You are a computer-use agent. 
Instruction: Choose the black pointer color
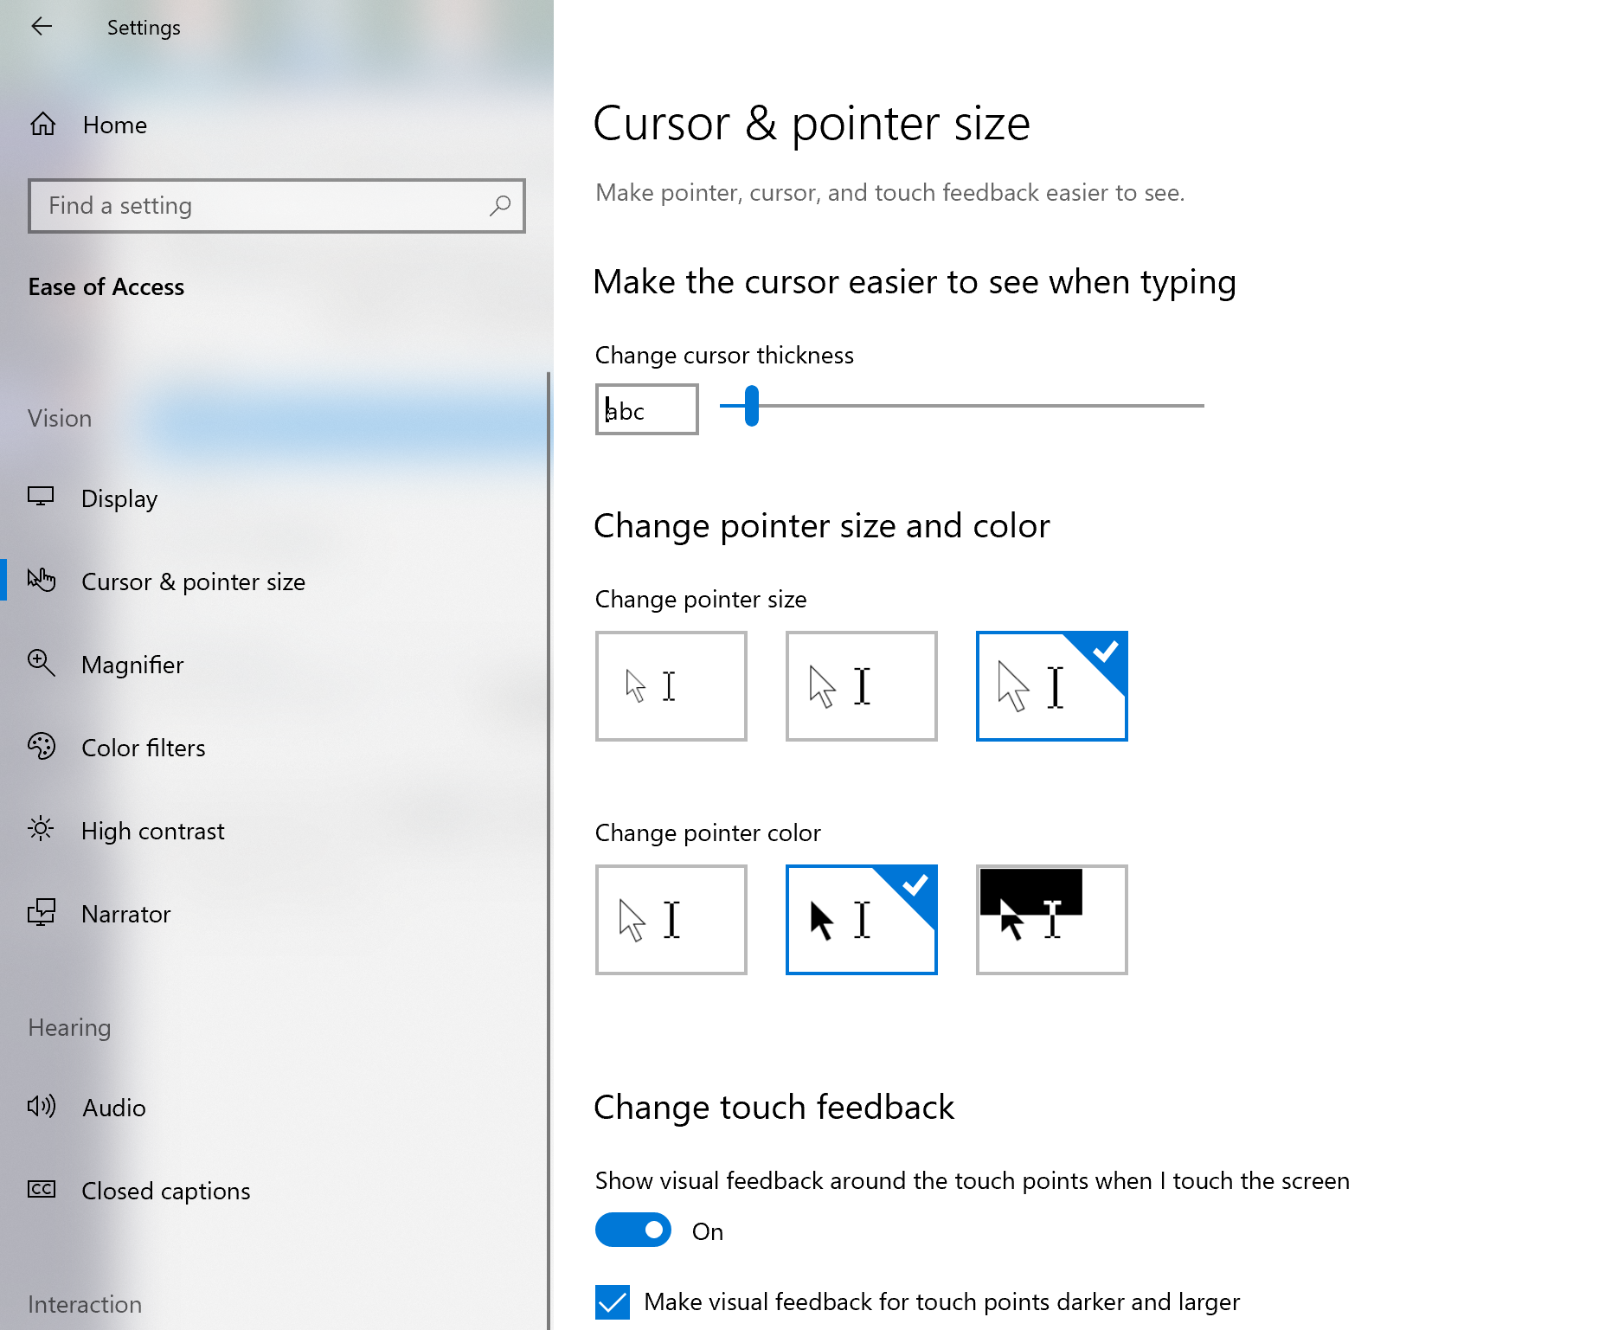point(862,920)
